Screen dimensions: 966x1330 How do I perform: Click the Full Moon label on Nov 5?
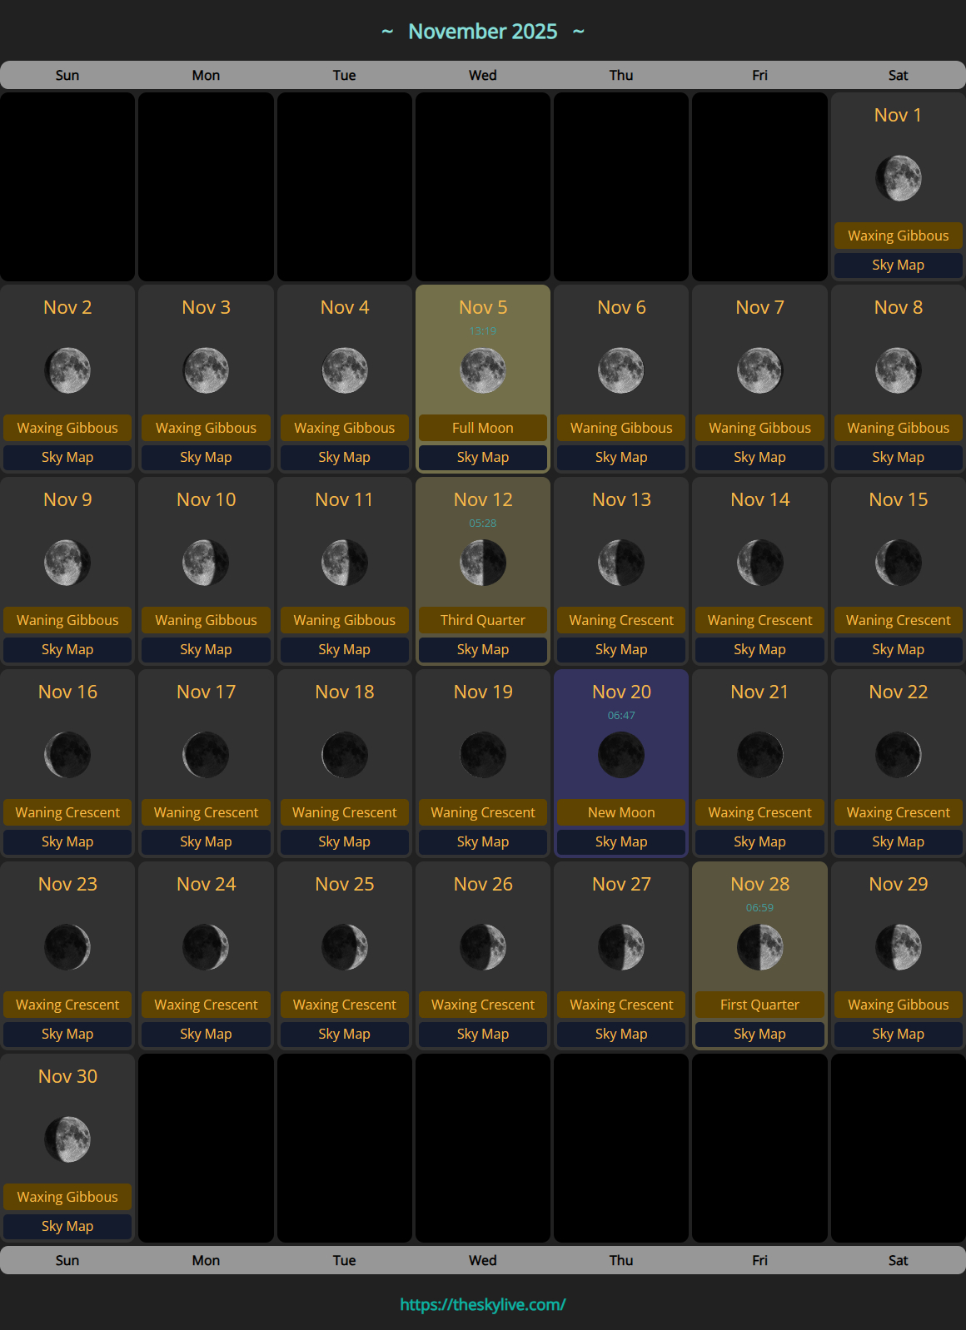(483, 428)
